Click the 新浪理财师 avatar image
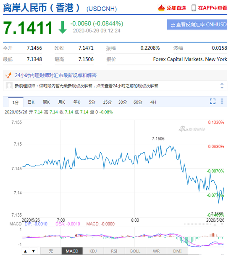Image resolution: width=231 pixels, height=255 pixels. (9, 86)
